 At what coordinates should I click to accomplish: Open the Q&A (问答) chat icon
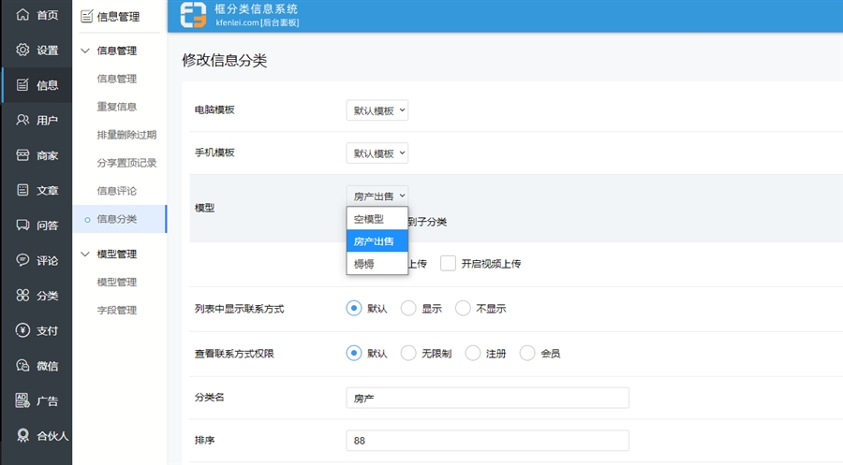pos(23,225)
